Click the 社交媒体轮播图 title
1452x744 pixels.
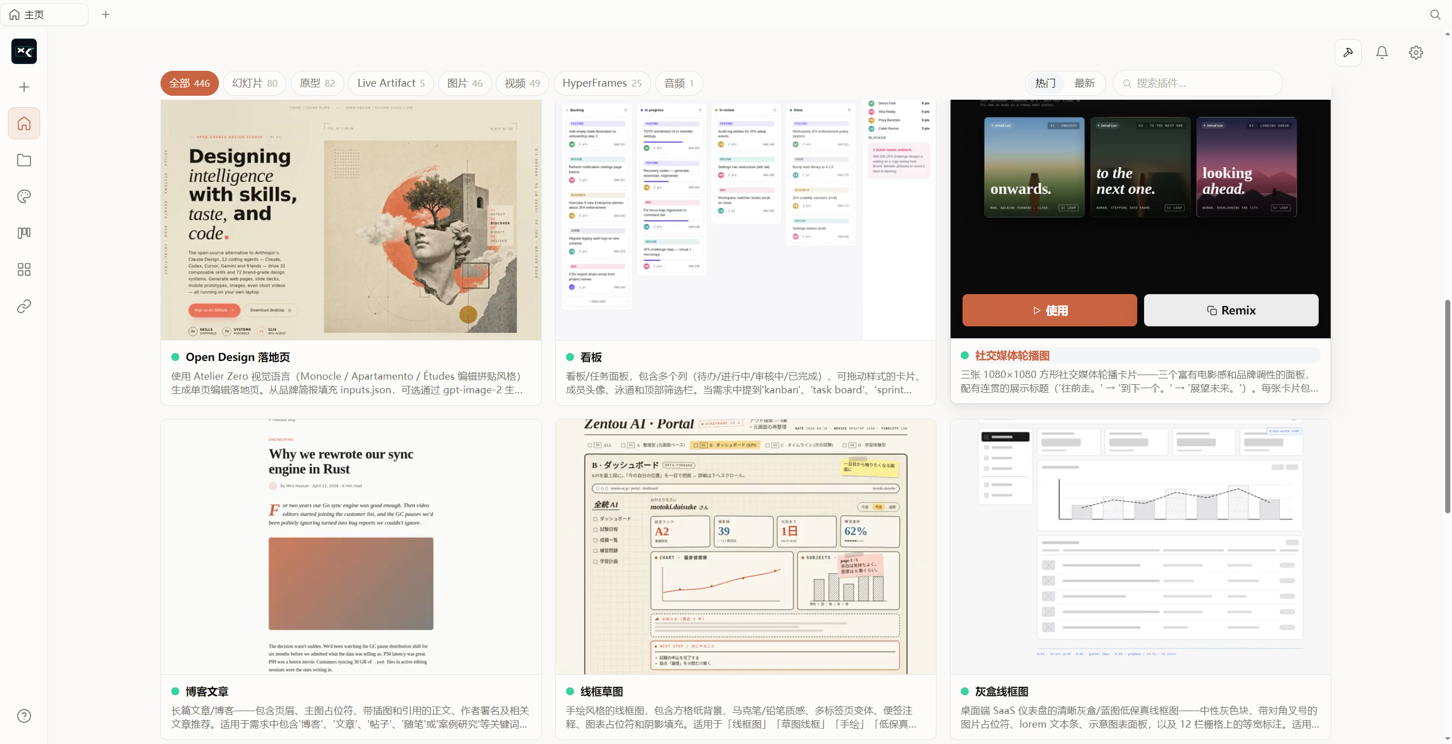coord(1012,355)
